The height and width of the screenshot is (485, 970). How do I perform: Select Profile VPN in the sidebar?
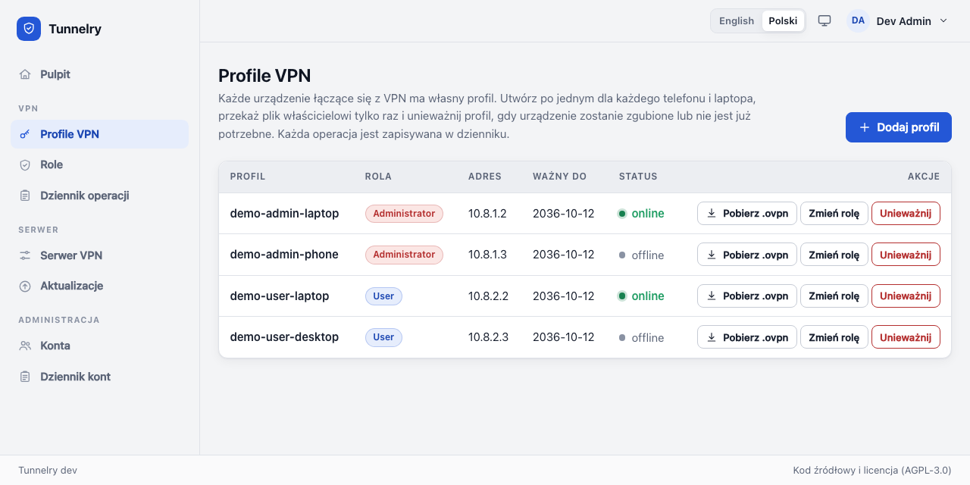click(x=99, y=134)
